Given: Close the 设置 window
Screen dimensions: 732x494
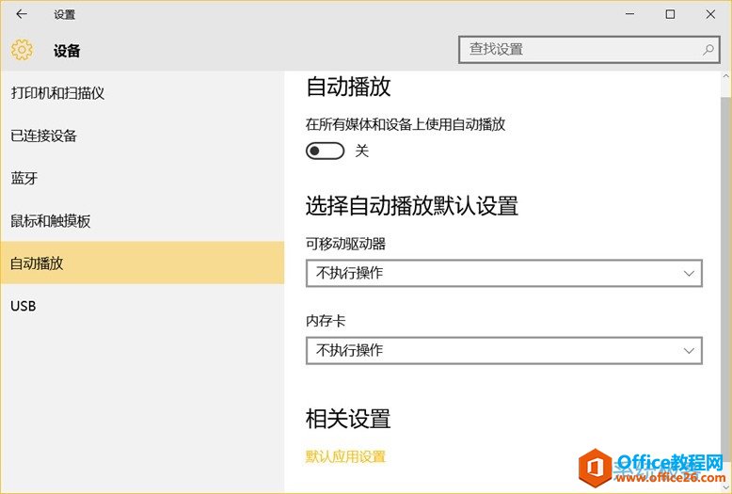Looking at the screenshot, I should (x=710, y=14).
